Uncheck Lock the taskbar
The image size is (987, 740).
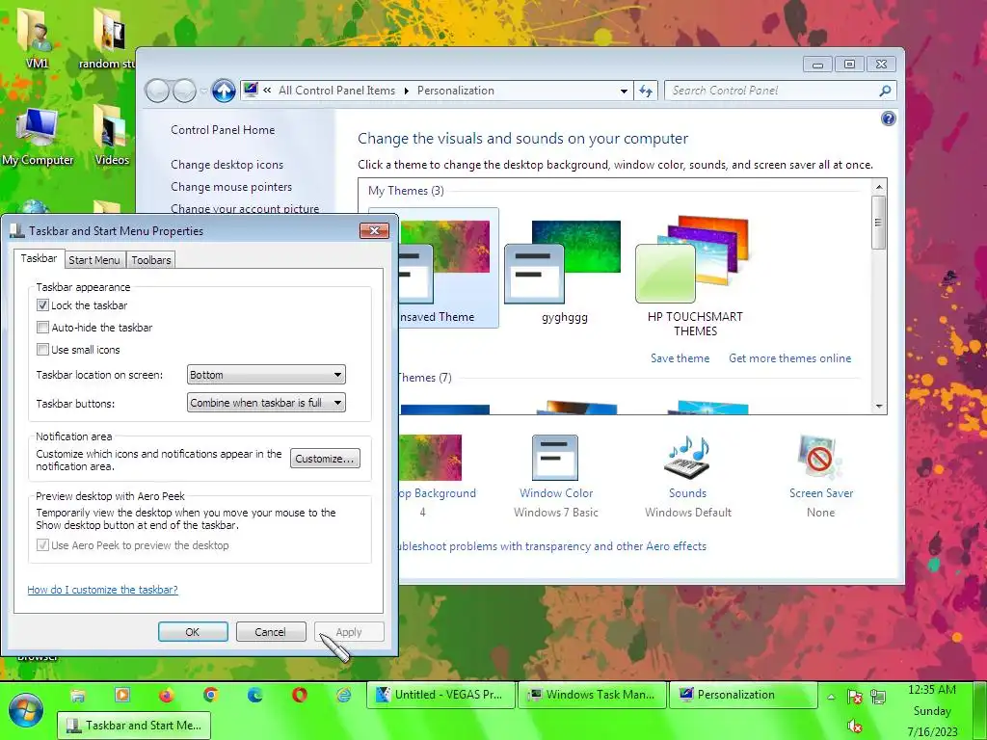[42, 305]
